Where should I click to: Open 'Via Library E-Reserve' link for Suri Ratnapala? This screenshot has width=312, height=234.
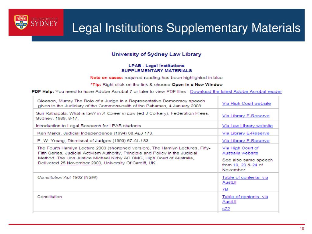coord(246,116)
